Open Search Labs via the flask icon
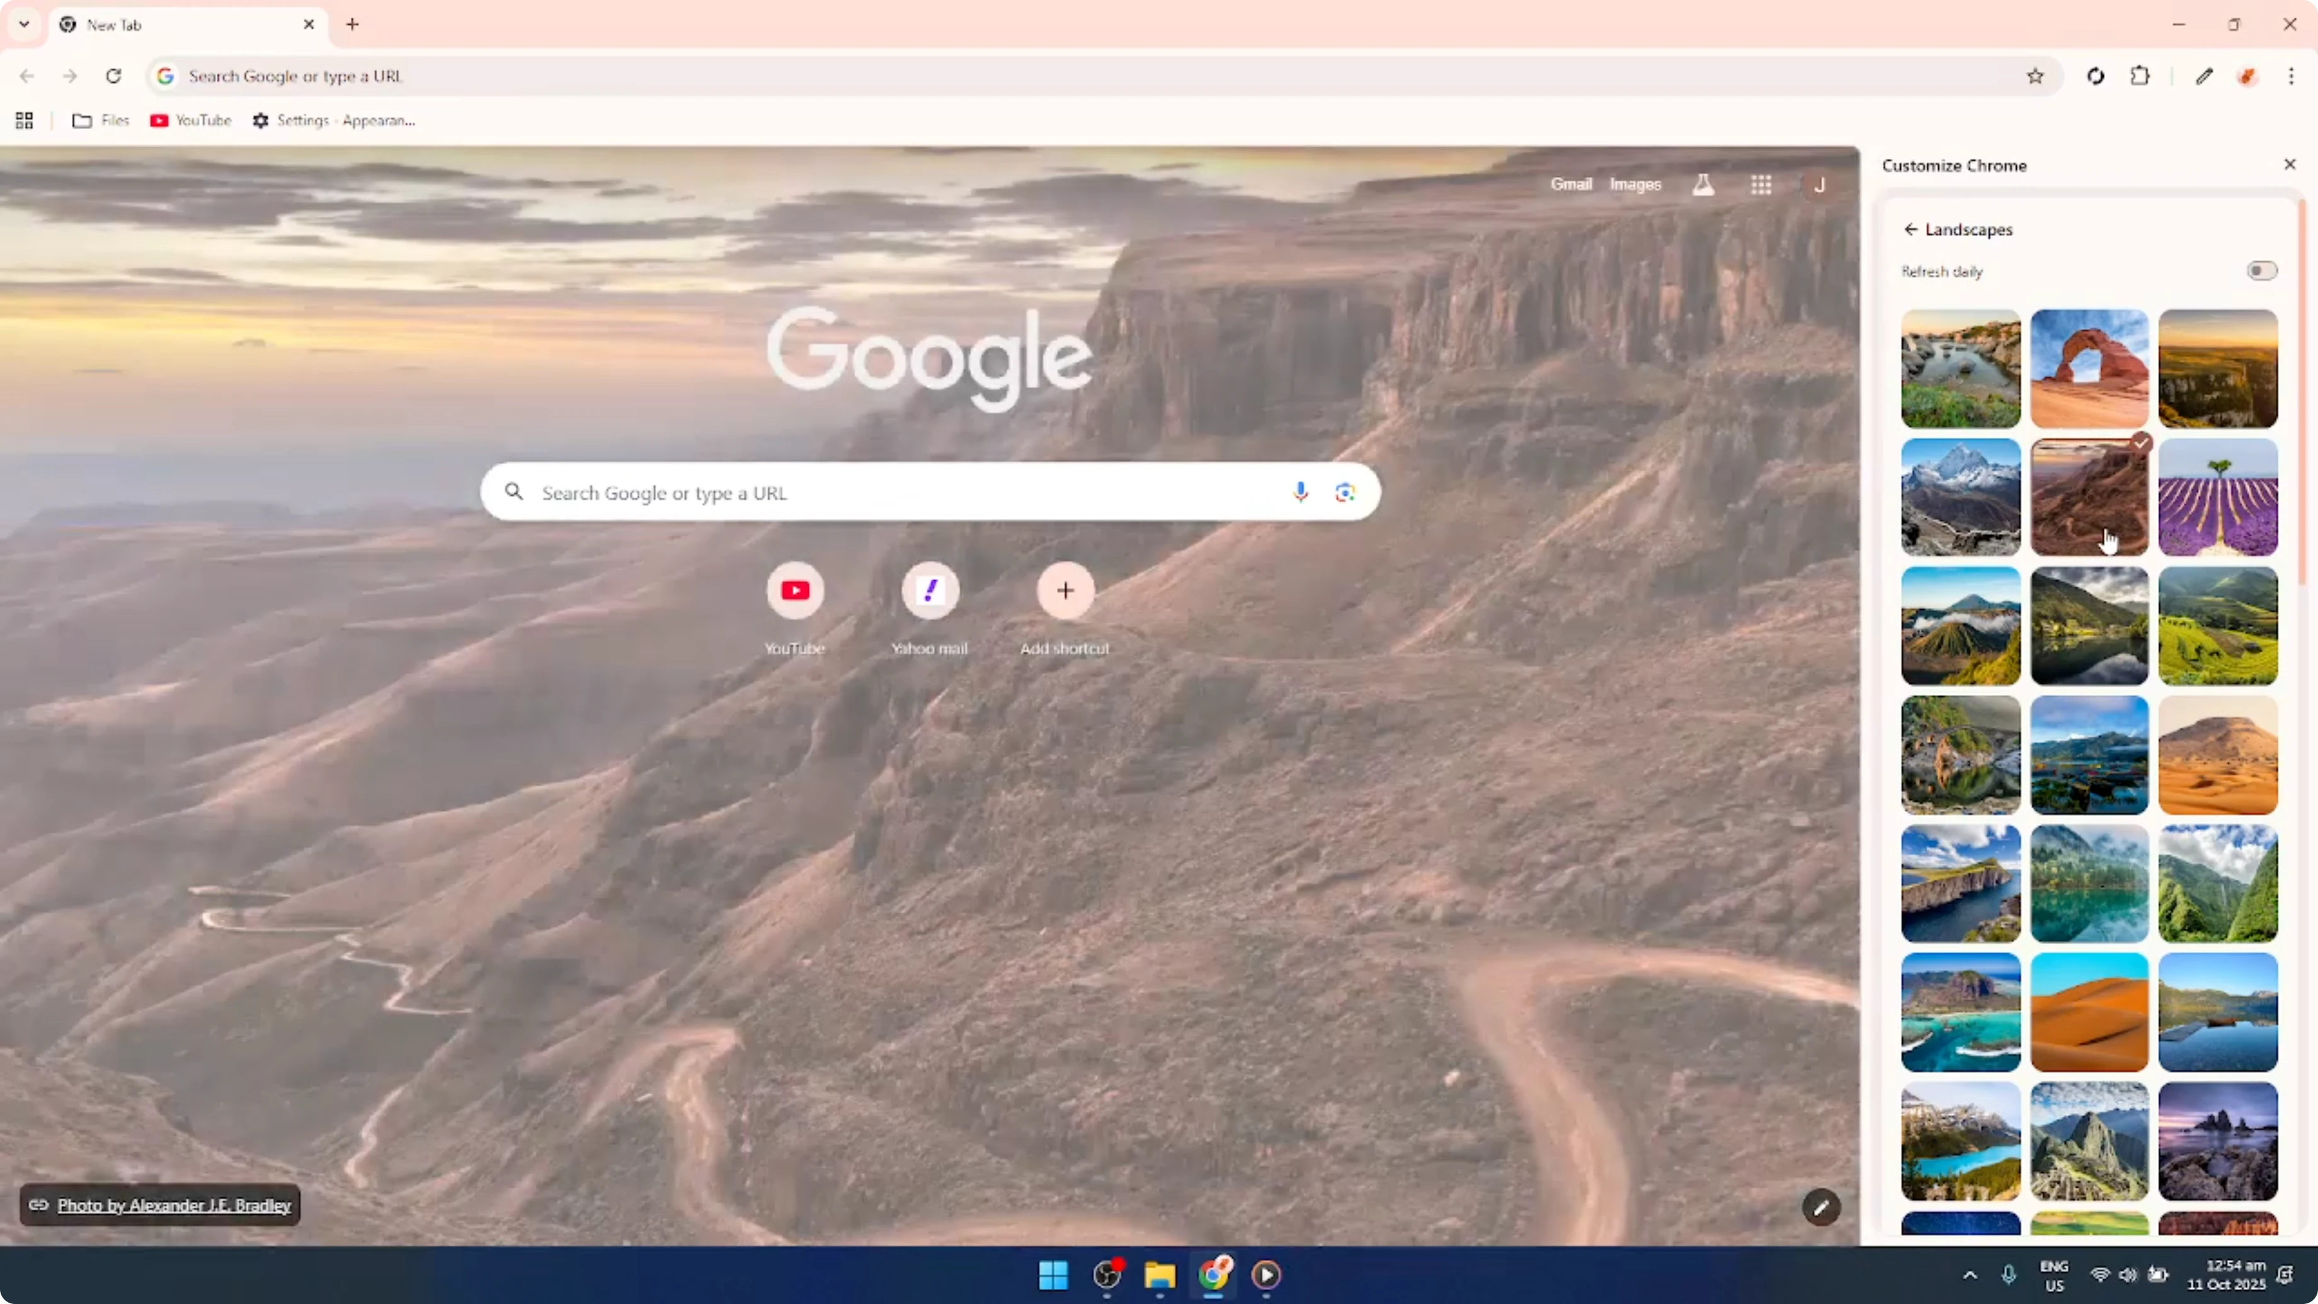The image size is (2318, 1304). pos(1703,183)
